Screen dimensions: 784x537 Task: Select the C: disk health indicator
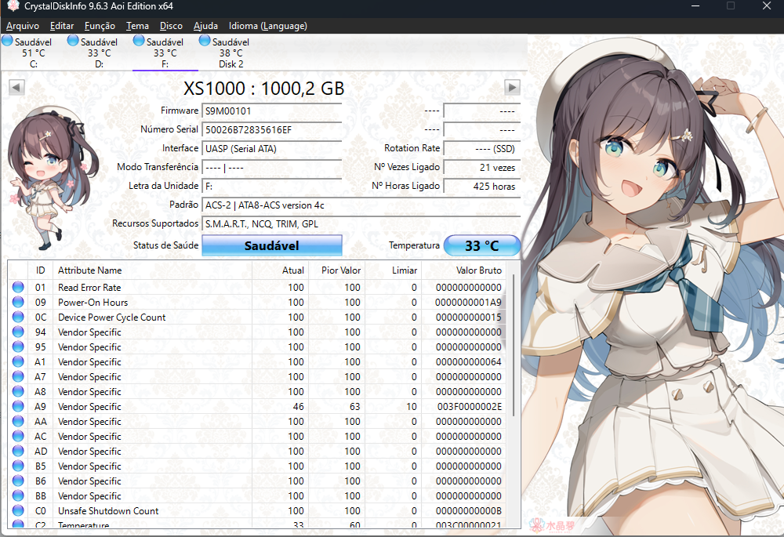pyautogui.click(x=8, y=41)
